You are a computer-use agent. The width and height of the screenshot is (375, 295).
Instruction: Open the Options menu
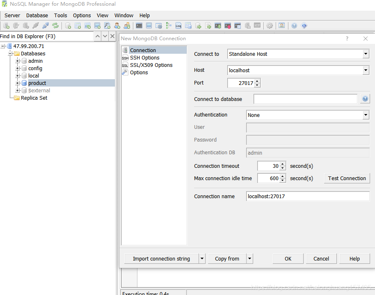[82, 16]
